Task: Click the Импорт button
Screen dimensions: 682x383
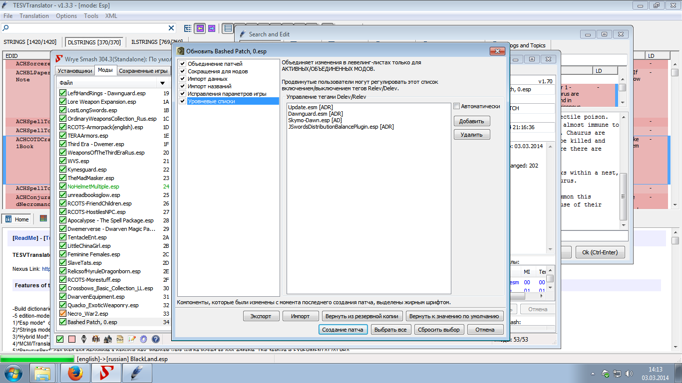Action: pos(301,316)
